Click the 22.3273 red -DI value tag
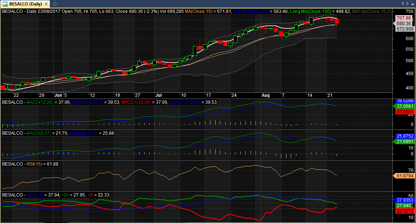The image size is (416, 223). pos(405,211)
